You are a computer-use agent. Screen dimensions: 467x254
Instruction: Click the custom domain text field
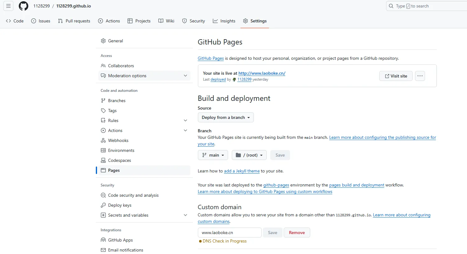(x=229, y=233)
